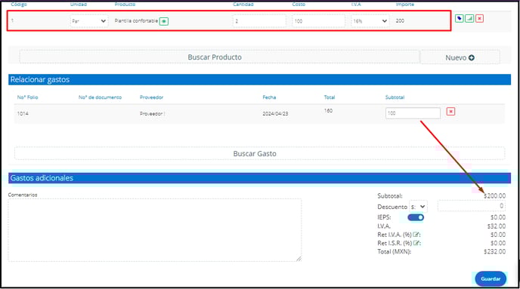Save with the Guardar button
520x289 pixels.
[x=491, y=278]
